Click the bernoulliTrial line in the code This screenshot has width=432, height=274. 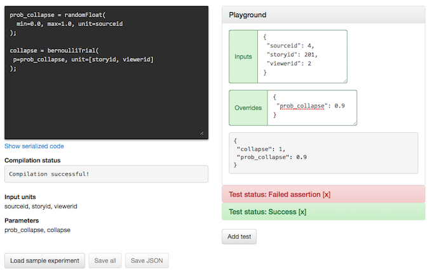pos(54,50)
